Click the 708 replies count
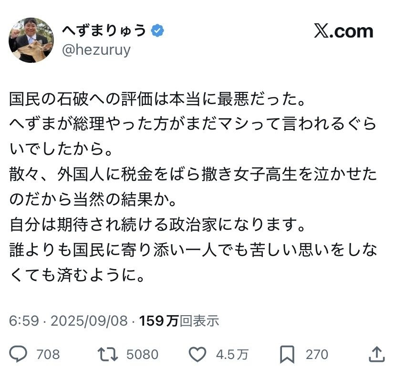 [x=48, y=355]
